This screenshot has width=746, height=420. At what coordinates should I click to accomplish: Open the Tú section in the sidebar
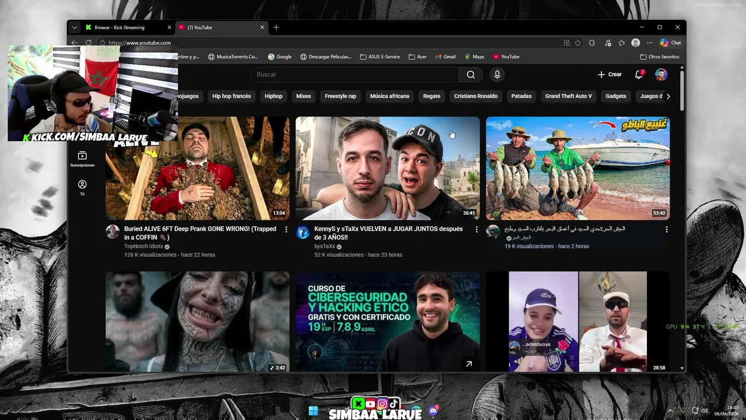(x=82, y=188)
